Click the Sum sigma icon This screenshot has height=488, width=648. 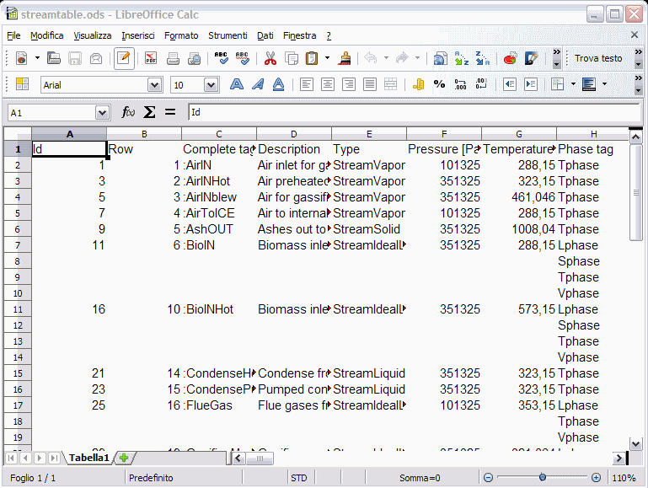click(149, 112)
